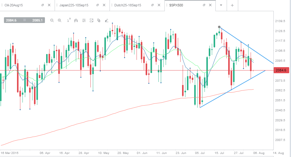The height and width of the screenshot is (157, 291).
Task: Add a new chart tab with plus
Action: [232, 5]
